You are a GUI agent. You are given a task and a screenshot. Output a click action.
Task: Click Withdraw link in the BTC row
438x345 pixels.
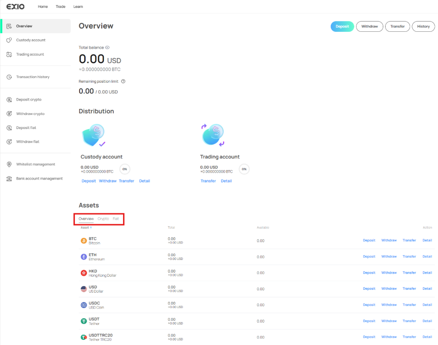389,240
